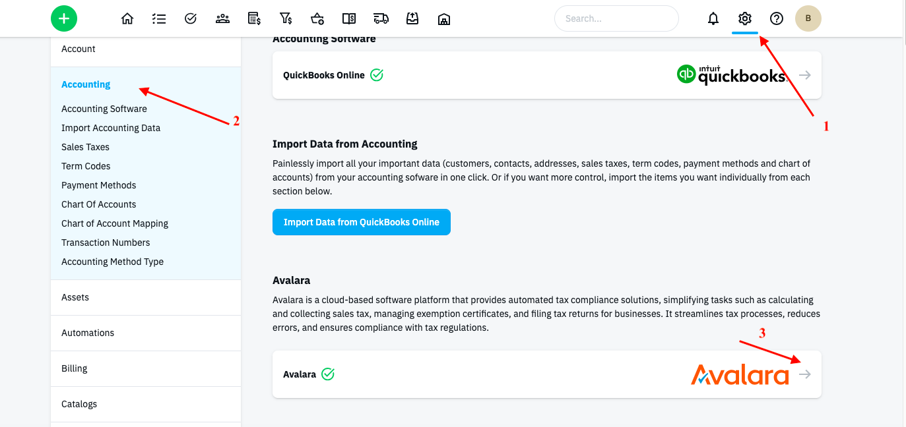Expand the Assets settings section

(146, 297)
